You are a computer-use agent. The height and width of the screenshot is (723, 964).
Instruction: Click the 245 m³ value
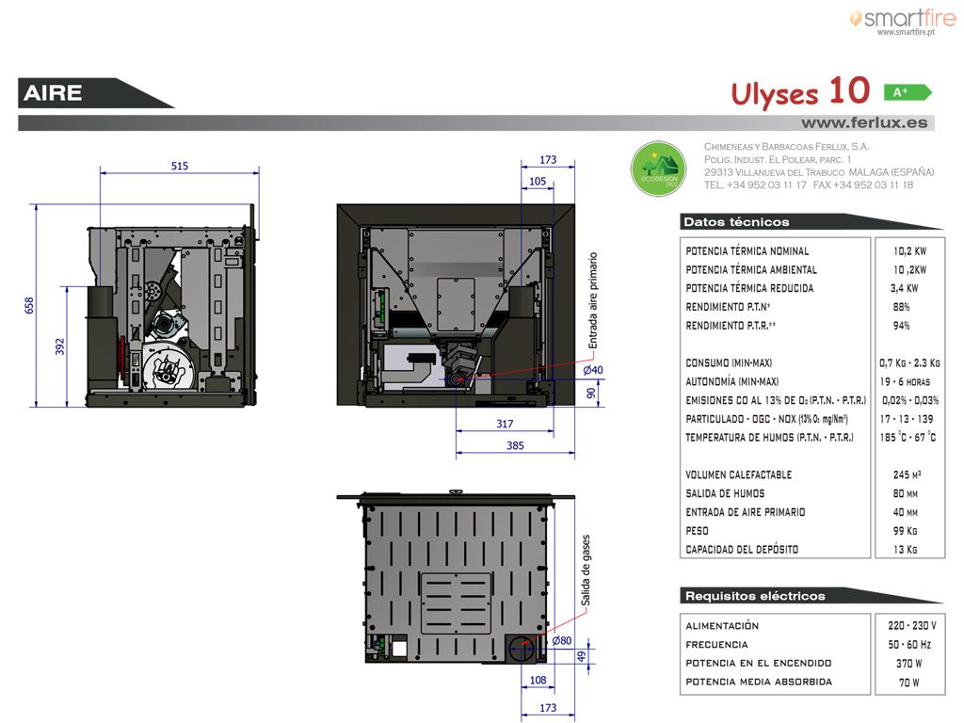click(x=907, y=474)
